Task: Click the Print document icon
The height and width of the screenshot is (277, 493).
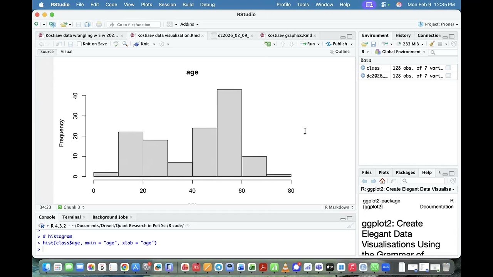Action: tap(99, 24)
